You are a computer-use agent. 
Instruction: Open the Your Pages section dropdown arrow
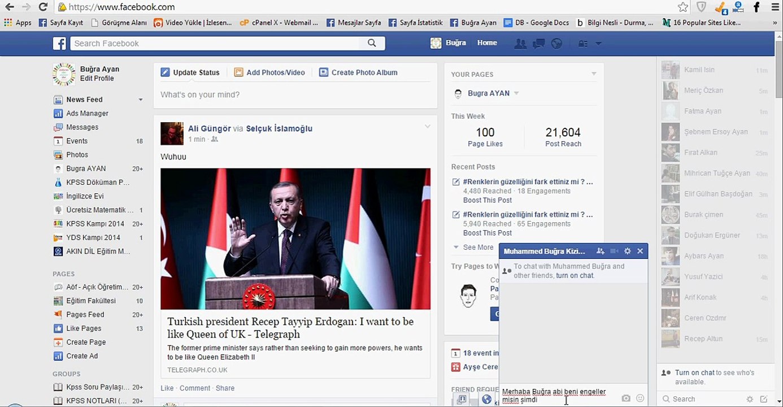594,74
